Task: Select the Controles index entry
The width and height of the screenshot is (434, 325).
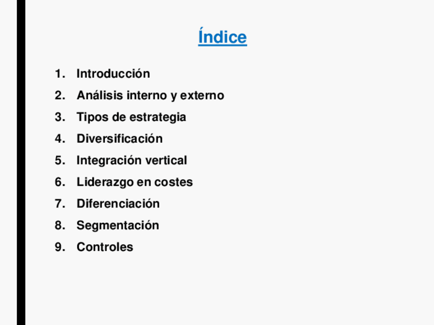Action: click(x=104, y=247)
